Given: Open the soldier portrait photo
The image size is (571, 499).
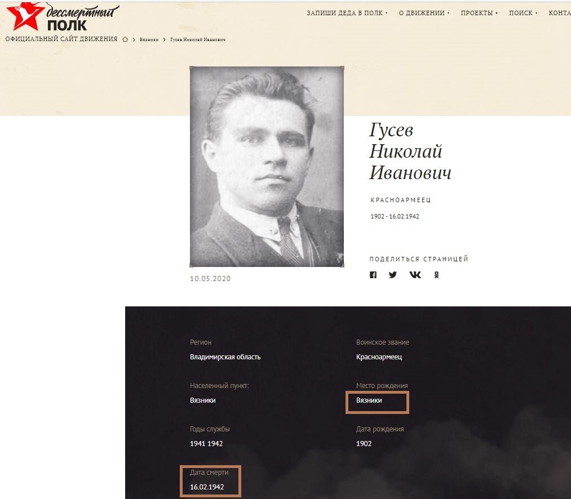Looking at the screenshot, I should (x=267, y=167).
